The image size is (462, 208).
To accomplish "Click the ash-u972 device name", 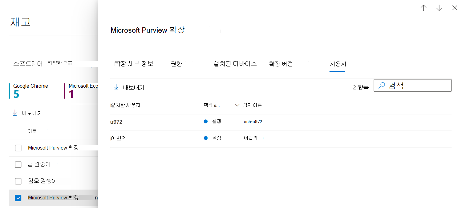I will click(x=253, y=122).
